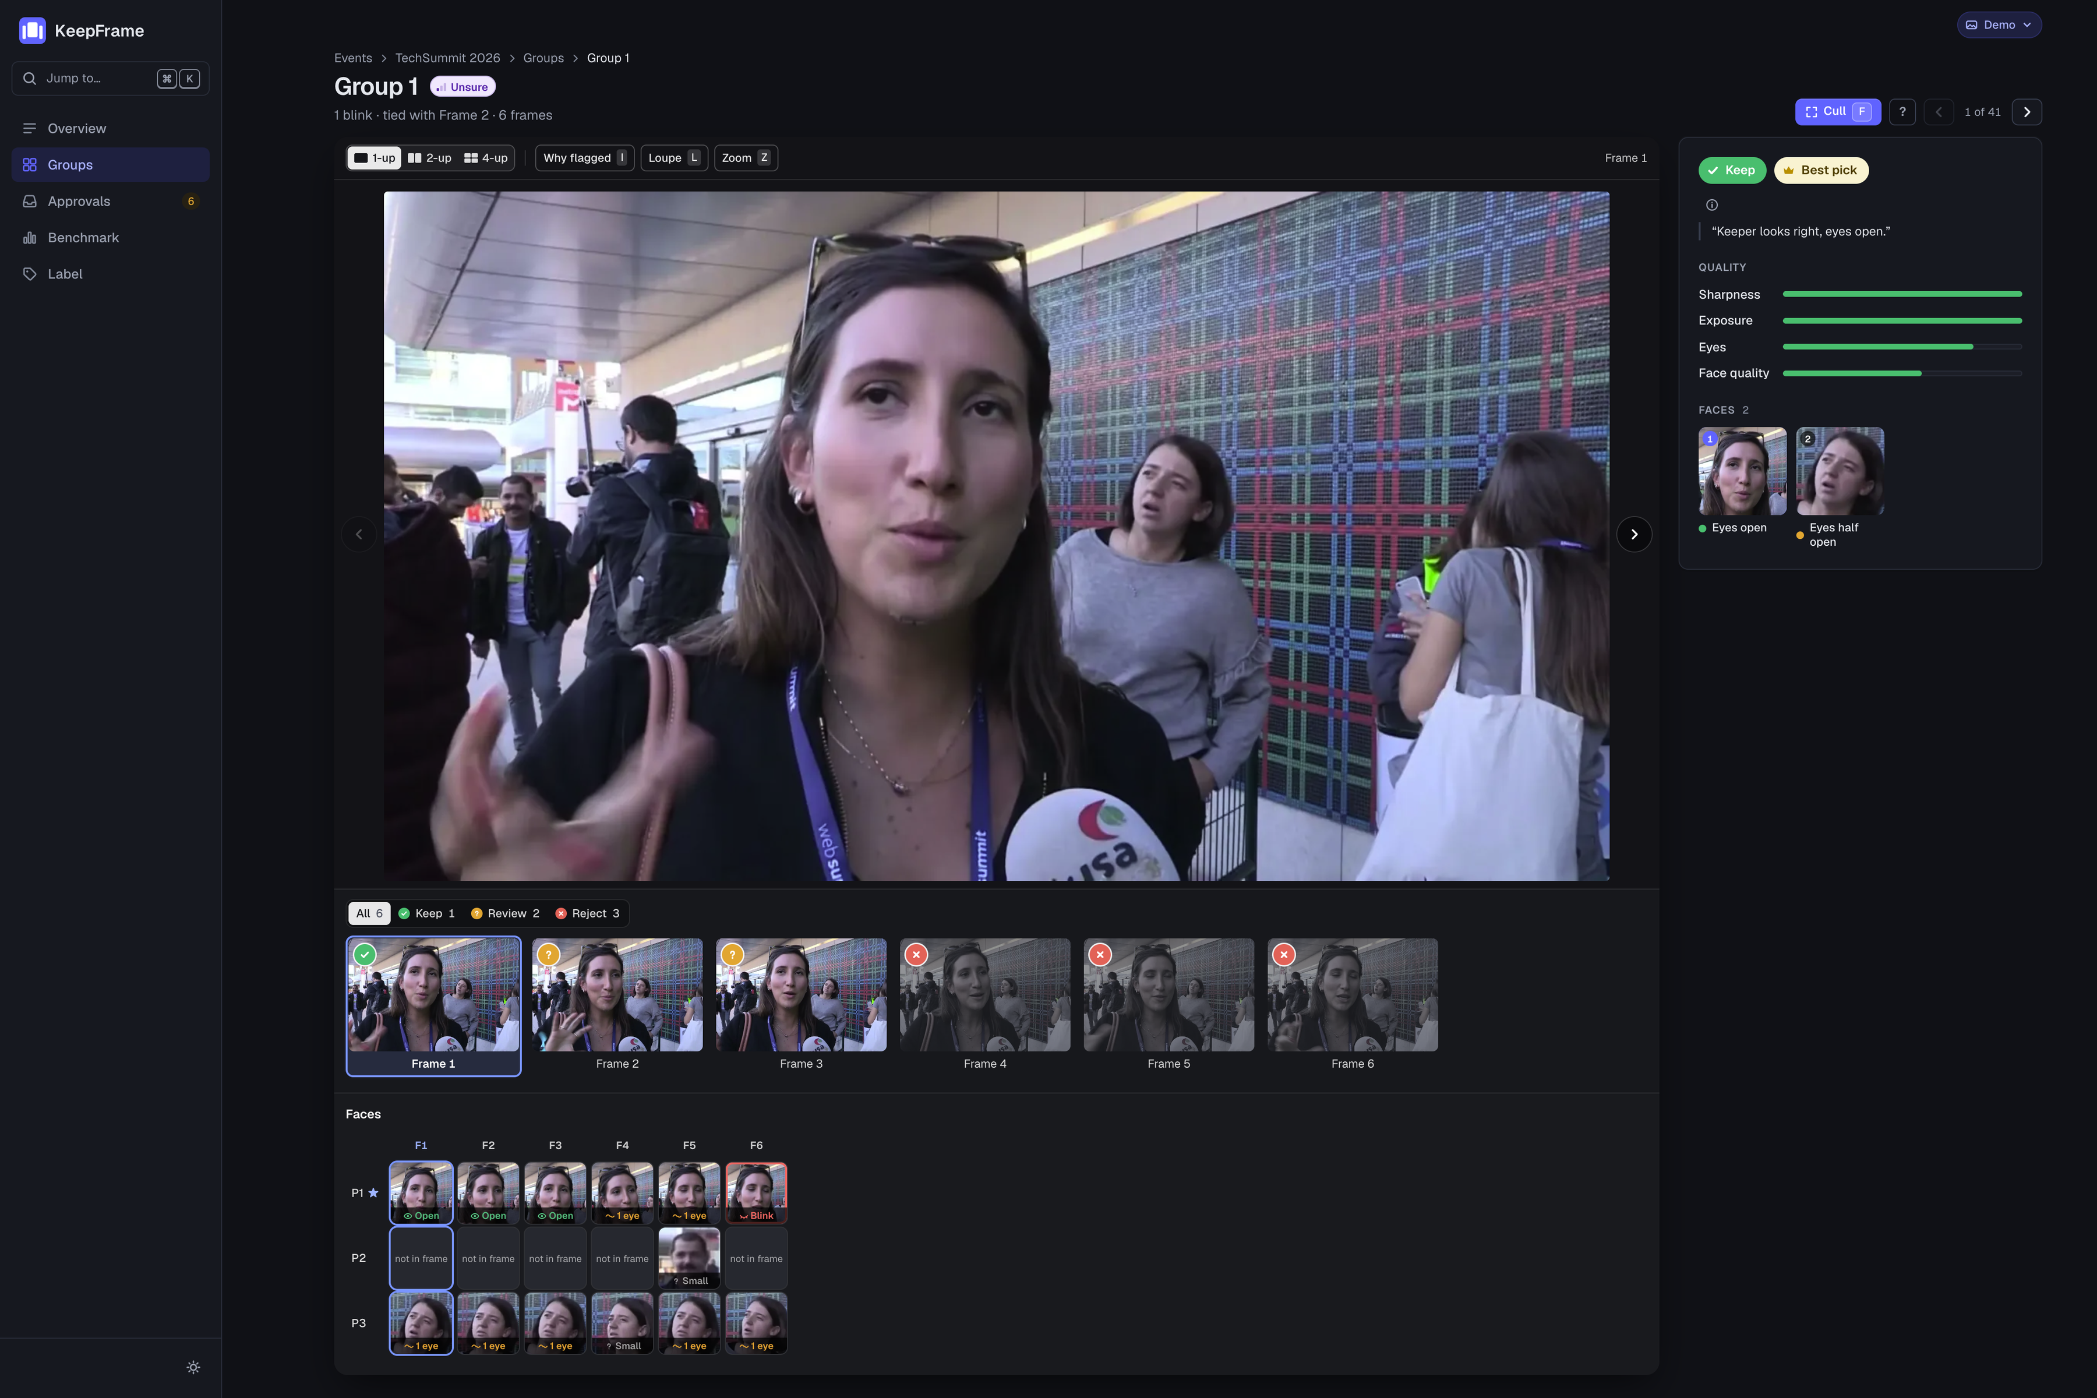Filter frames by Review 2
Viewport: 2097px width, 1398px height.
[506, 913]
